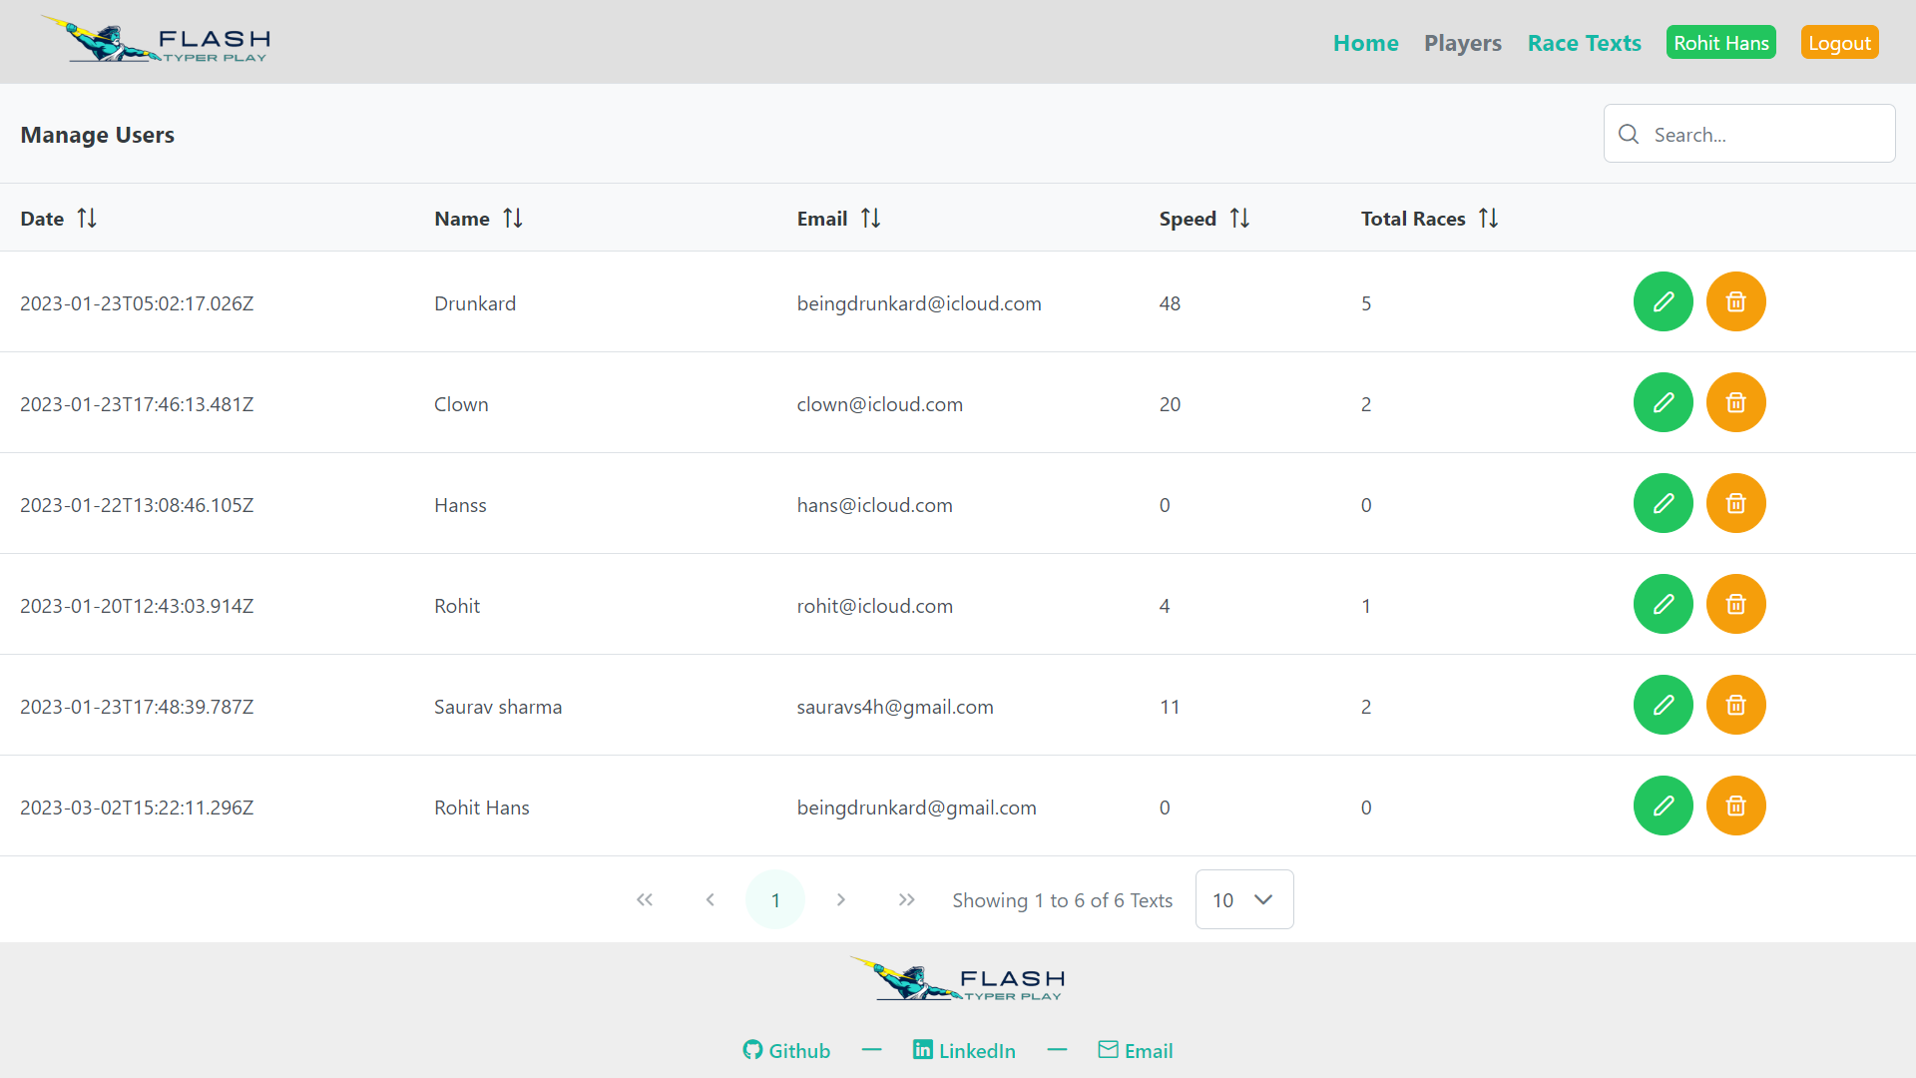
Task: Select email clown@icloud.com cell
Action: (880, 404)
